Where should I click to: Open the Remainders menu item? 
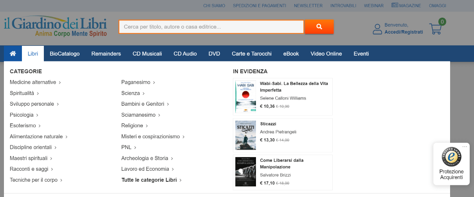(x=106, y=54)
